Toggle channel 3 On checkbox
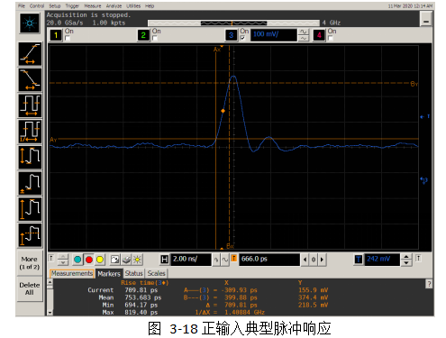 242,38
